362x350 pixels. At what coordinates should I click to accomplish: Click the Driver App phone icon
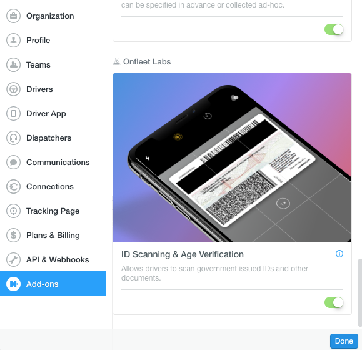(x=13, y=114)
